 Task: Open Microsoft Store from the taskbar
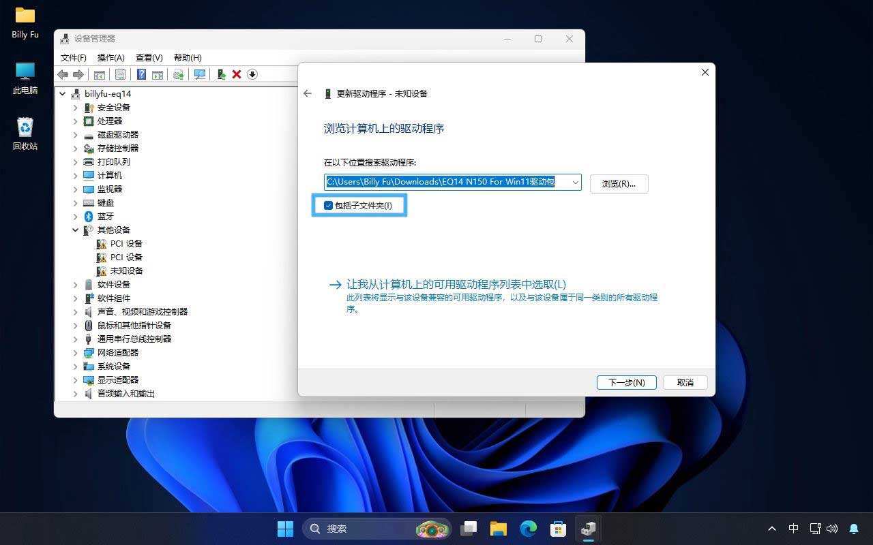tap(559, 529)
